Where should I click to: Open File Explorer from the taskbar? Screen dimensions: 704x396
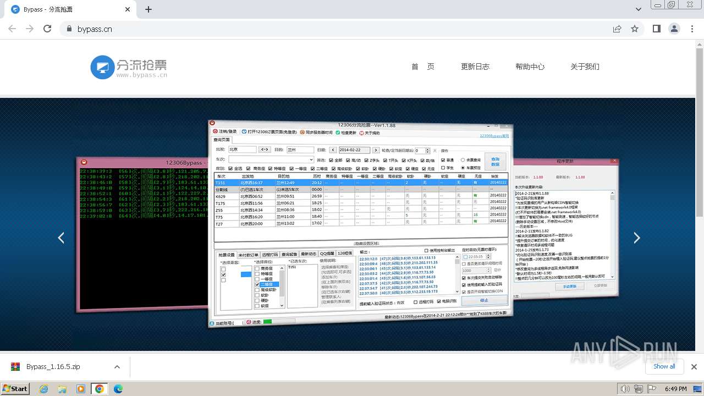pyautogui.click(x=62, y=389)
